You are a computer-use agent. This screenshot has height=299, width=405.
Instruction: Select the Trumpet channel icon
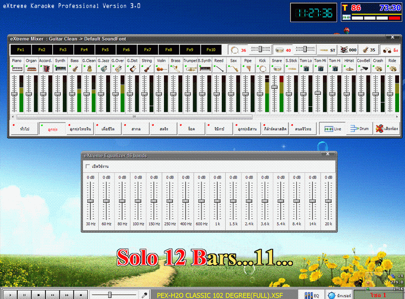pyautogui.click(x=191, y=69)
